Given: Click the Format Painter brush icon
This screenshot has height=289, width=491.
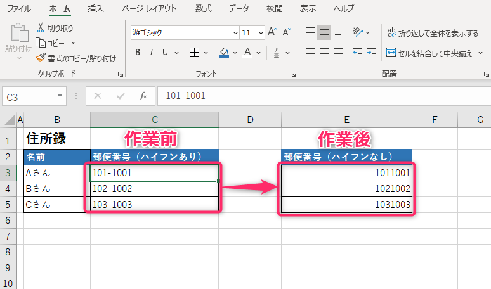Looking at the screenshot, I should [41, 58].
